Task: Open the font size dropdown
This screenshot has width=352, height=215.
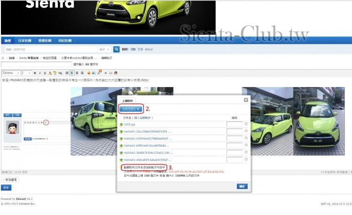Action: click(26, 73)
